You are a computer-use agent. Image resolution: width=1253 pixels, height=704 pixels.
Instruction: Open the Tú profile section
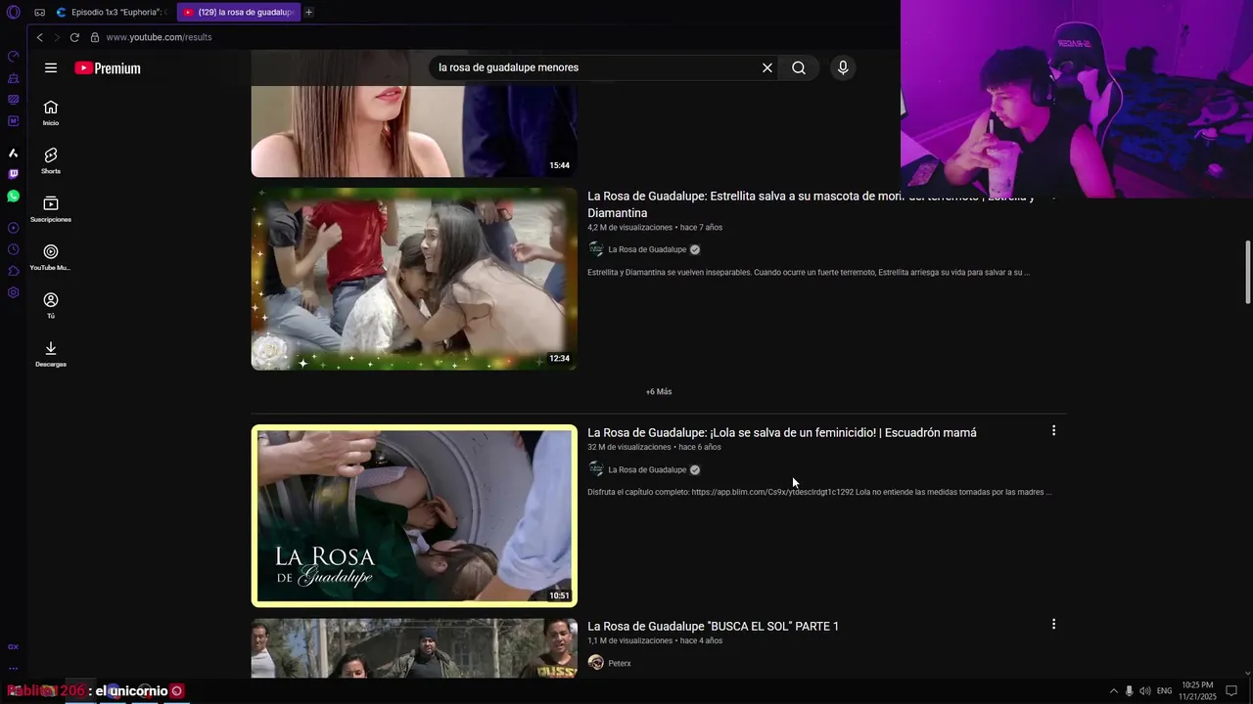click(x=51, y=305)
